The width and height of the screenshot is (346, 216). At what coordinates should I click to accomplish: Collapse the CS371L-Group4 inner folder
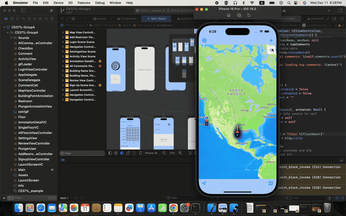(8, 32)
